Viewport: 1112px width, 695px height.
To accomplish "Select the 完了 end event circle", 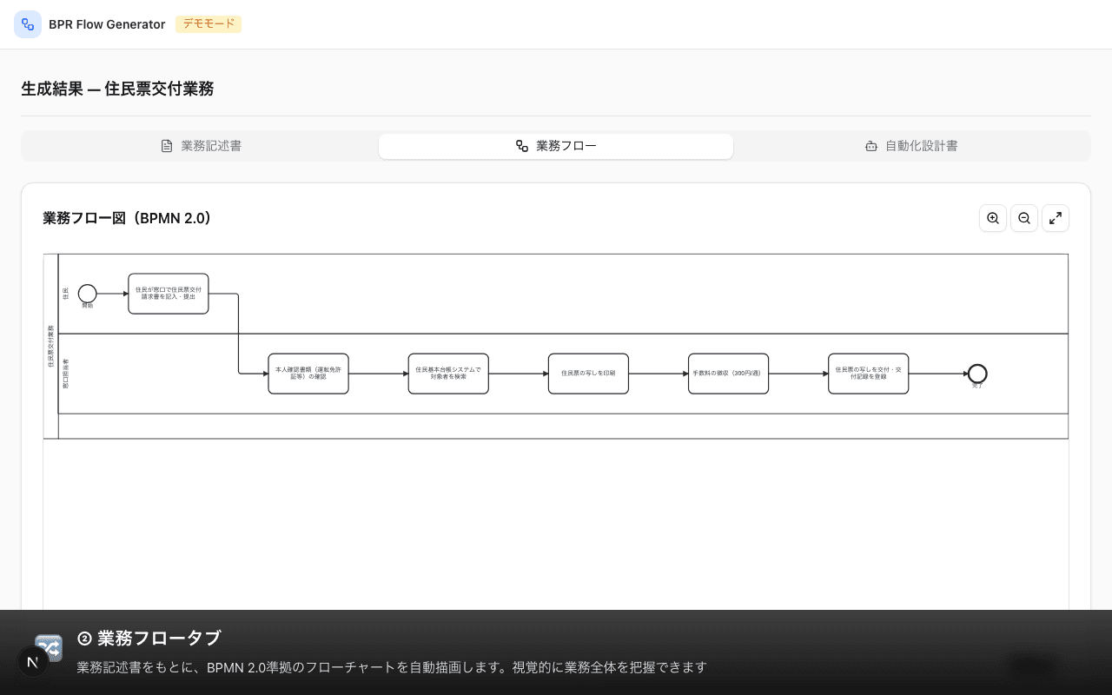I will pyautogui.click(x=977, y=374).
